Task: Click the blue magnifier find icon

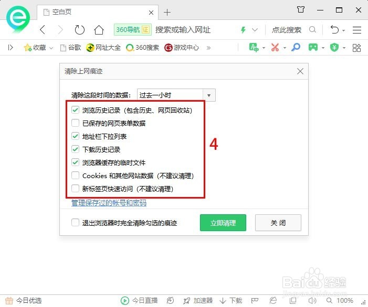Action: (x=296, y=48)
